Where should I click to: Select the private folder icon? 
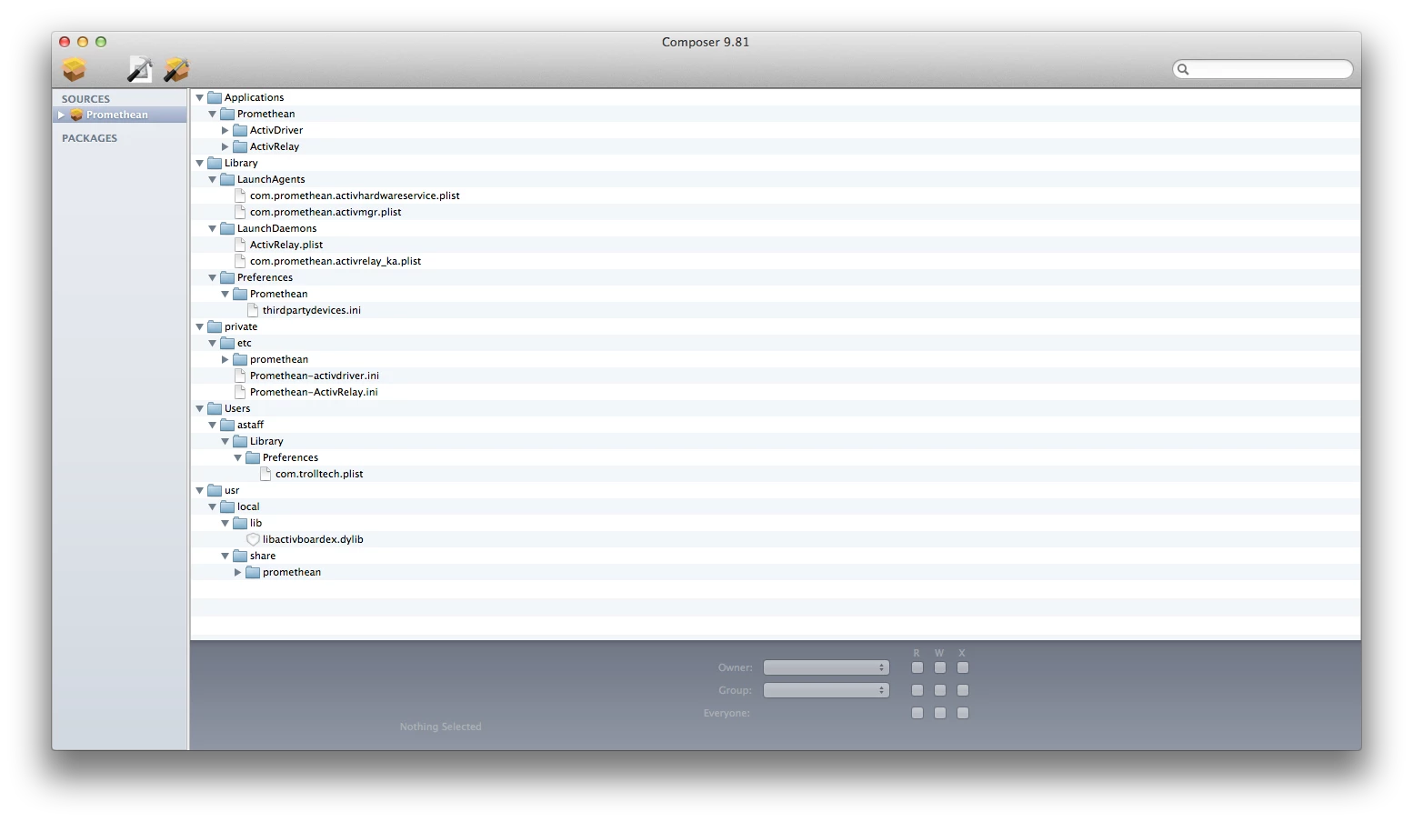[215, 326]
